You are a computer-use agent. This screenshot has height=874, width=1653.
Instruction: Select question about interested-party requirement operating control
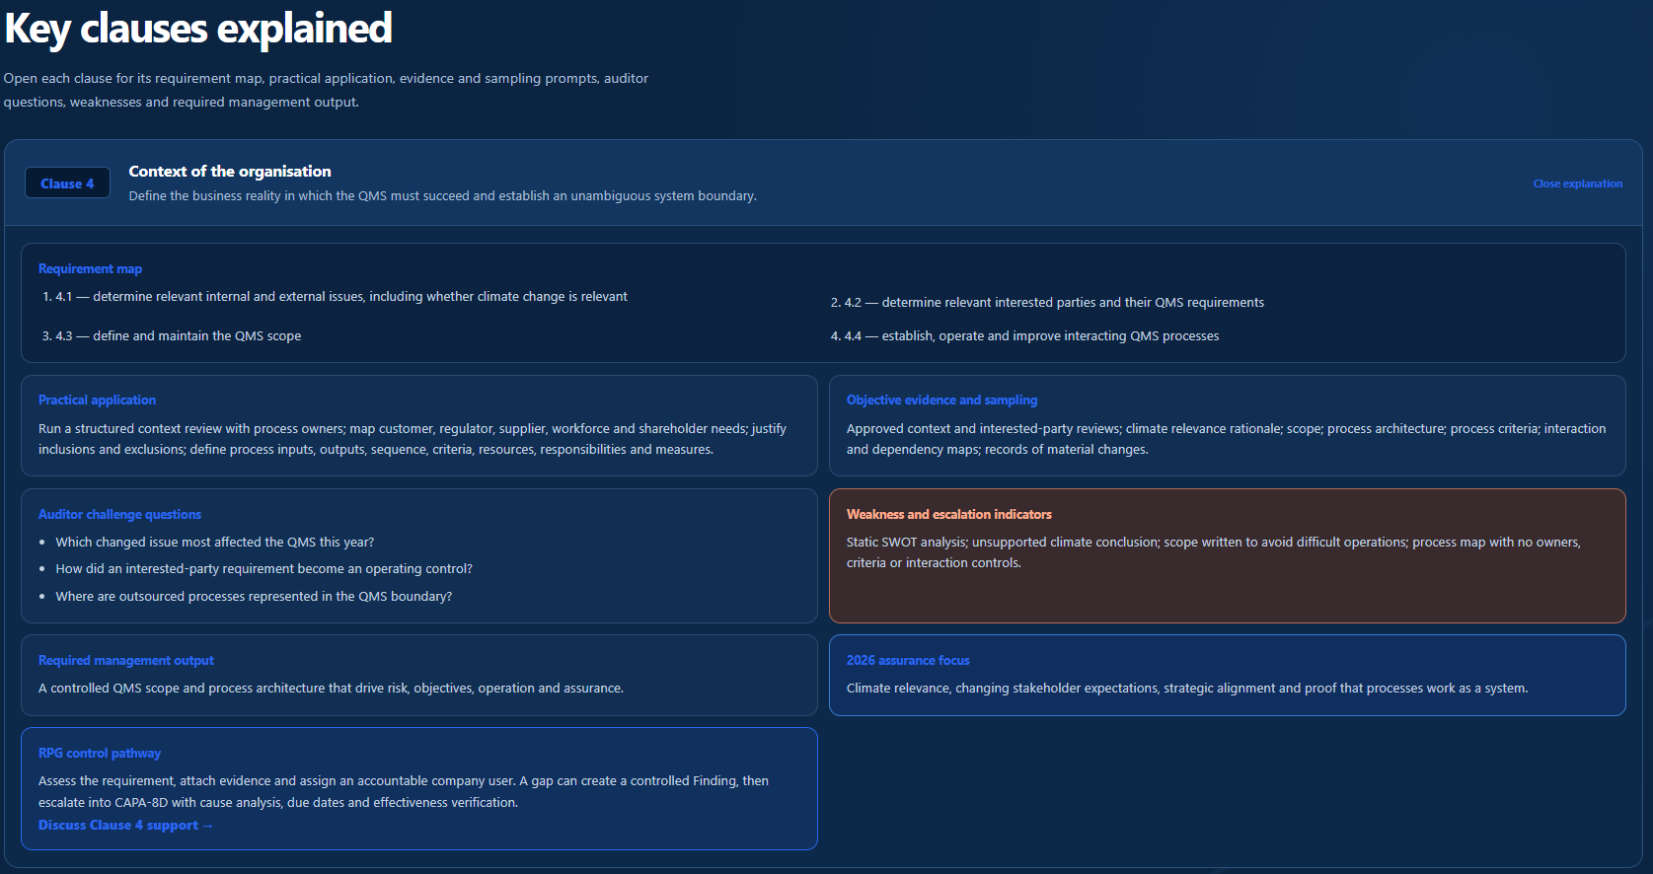(264, 568)
